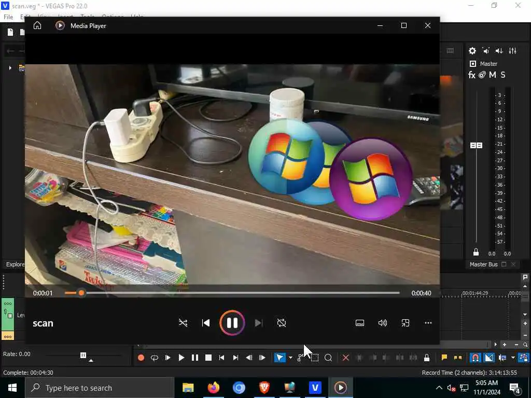
Task: Go to project end in VEGAS
Action: [236, 358]
